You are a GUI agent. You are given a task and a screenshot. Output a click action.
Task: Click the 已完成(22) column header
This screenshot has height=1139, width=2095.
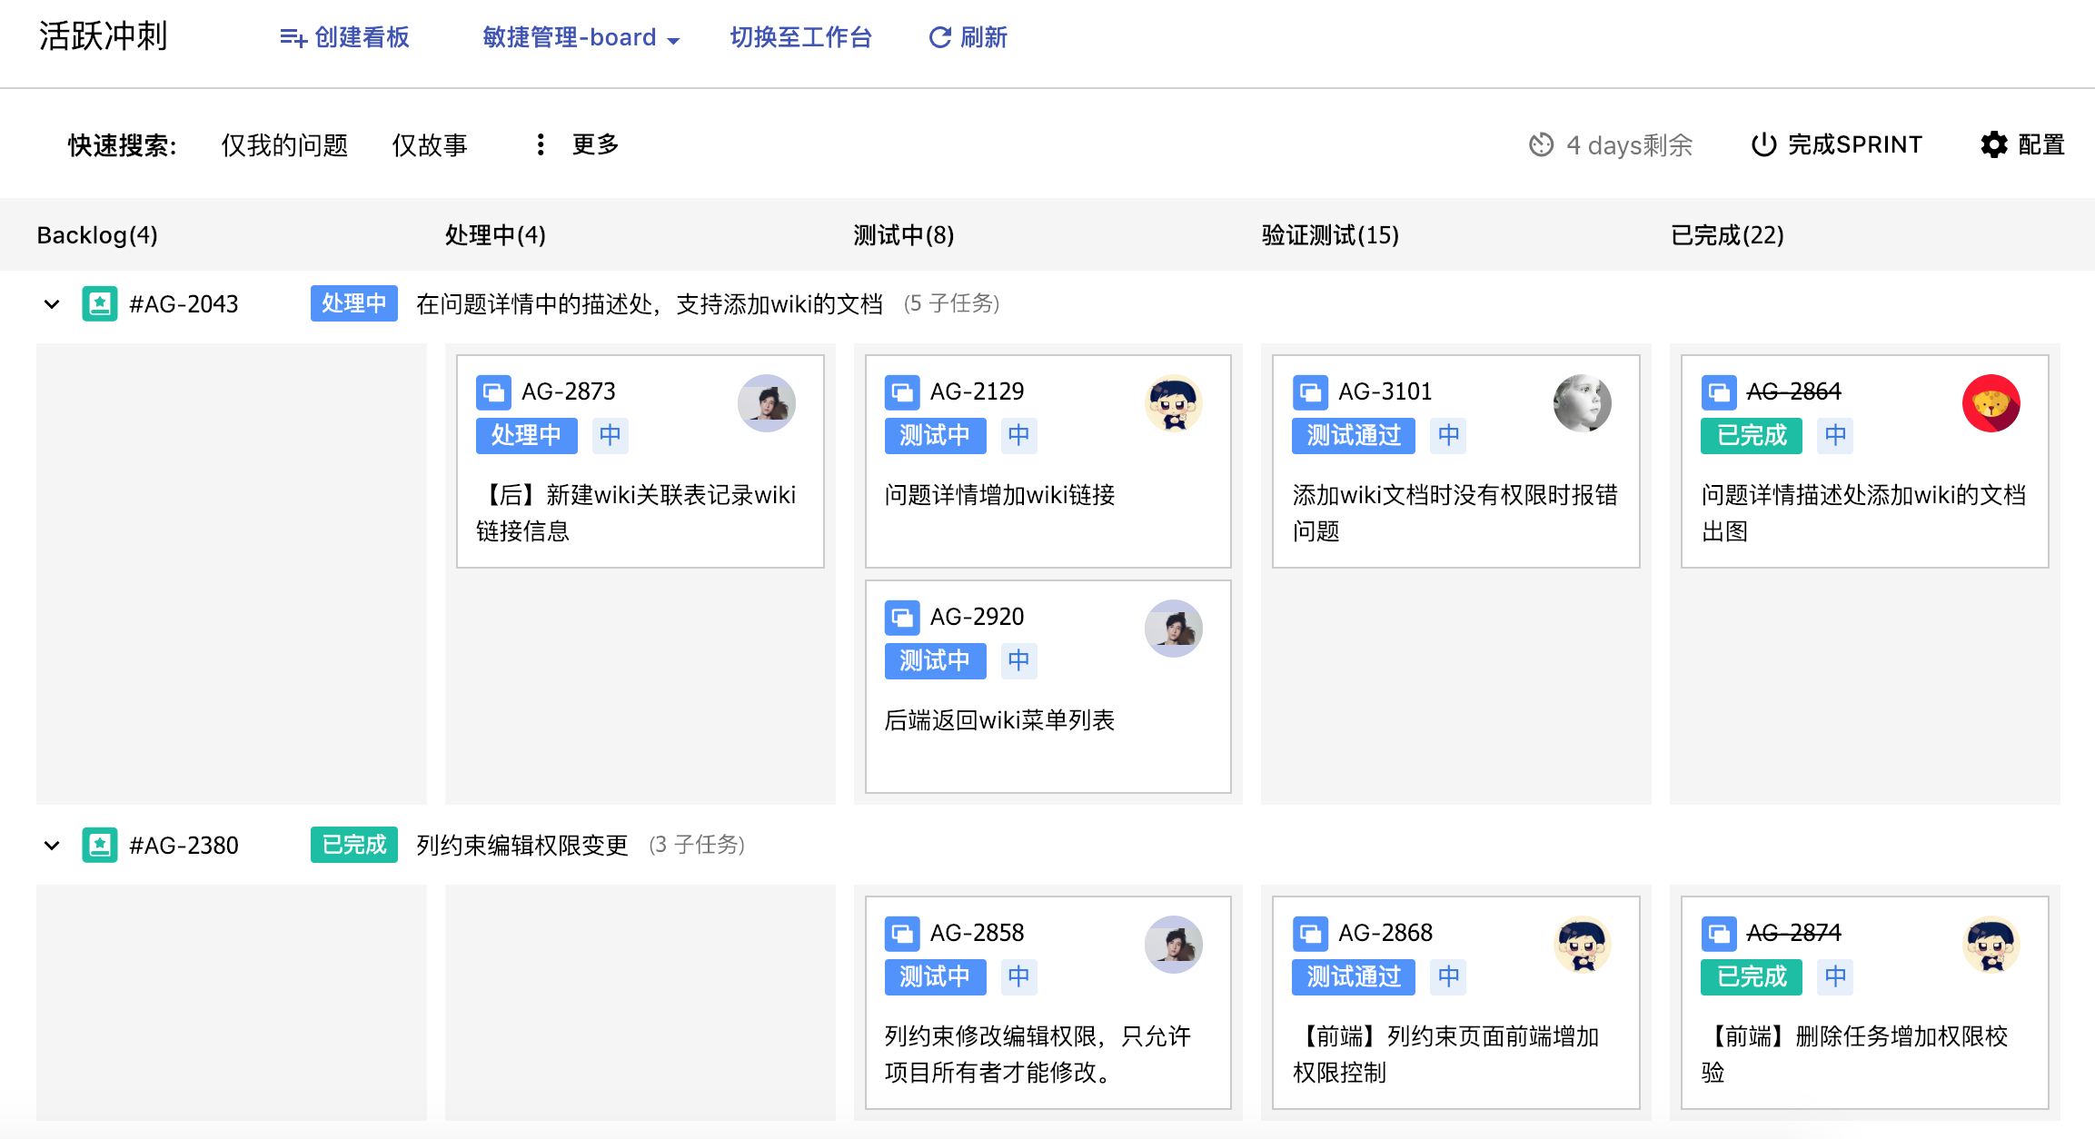[1727, 235]
